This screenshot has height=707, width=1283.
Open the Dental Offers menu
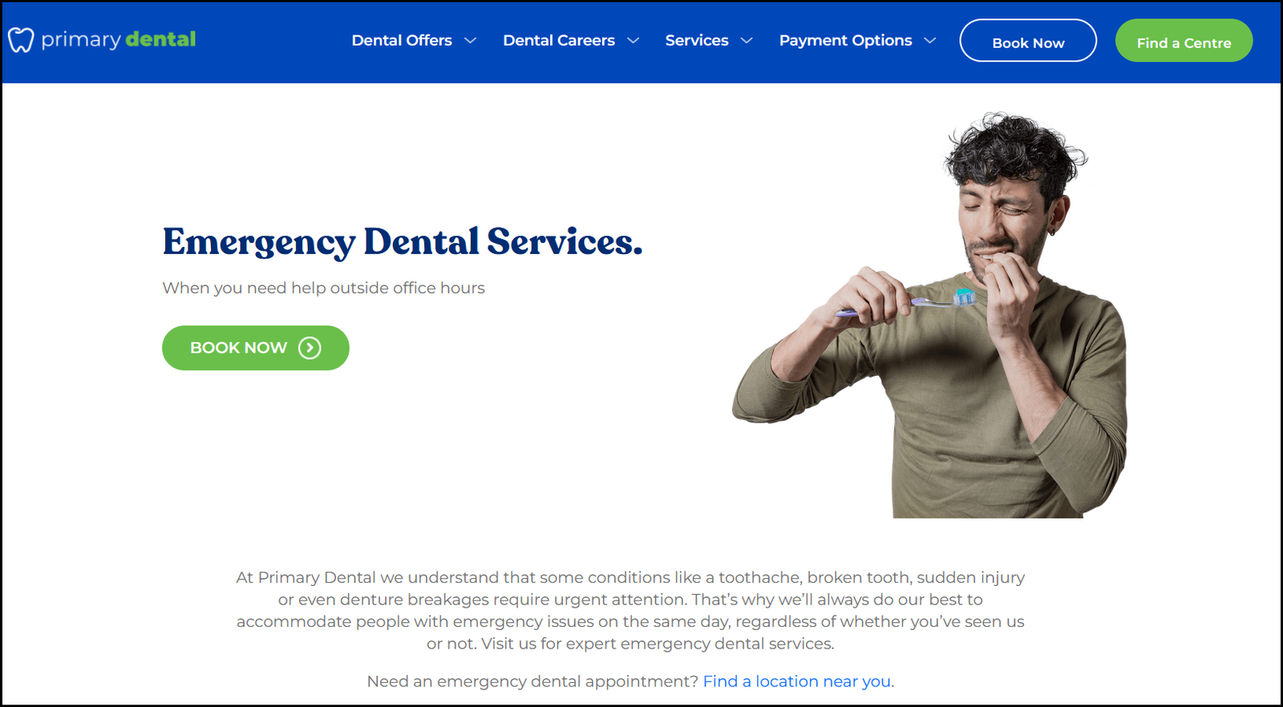click(402, 40)
